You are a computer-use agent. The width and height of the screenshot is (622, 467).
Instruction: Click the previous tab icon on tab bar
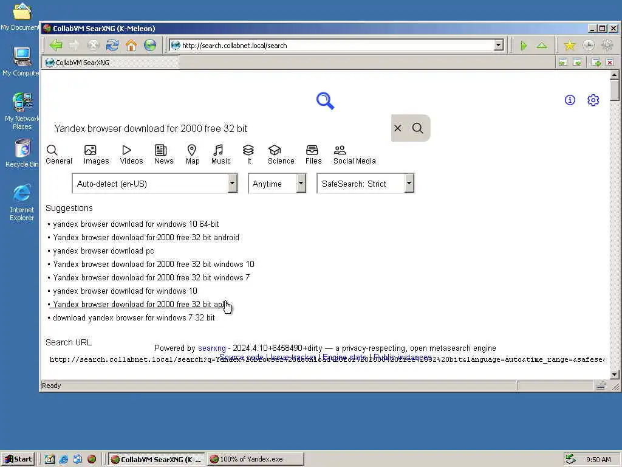pyautogui.click(x=563, y=63)
